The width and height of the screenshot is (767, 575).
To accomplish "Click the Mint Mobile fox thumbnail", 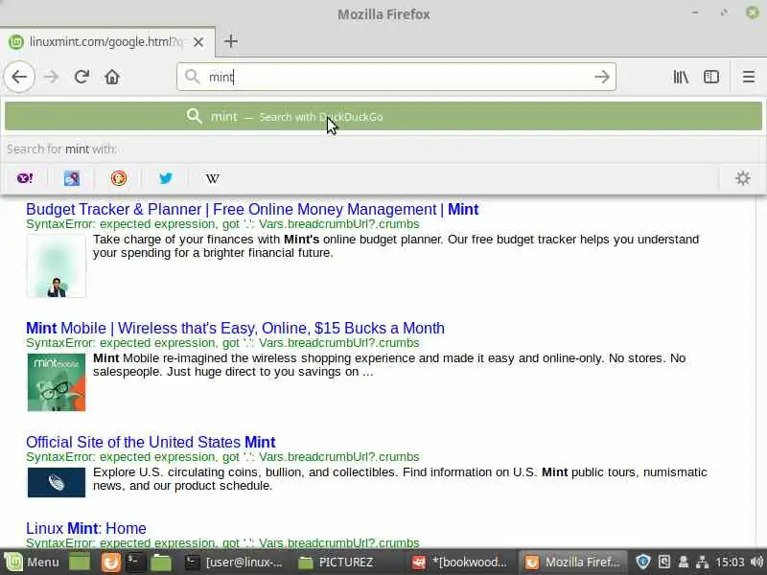I will point(57,382).
